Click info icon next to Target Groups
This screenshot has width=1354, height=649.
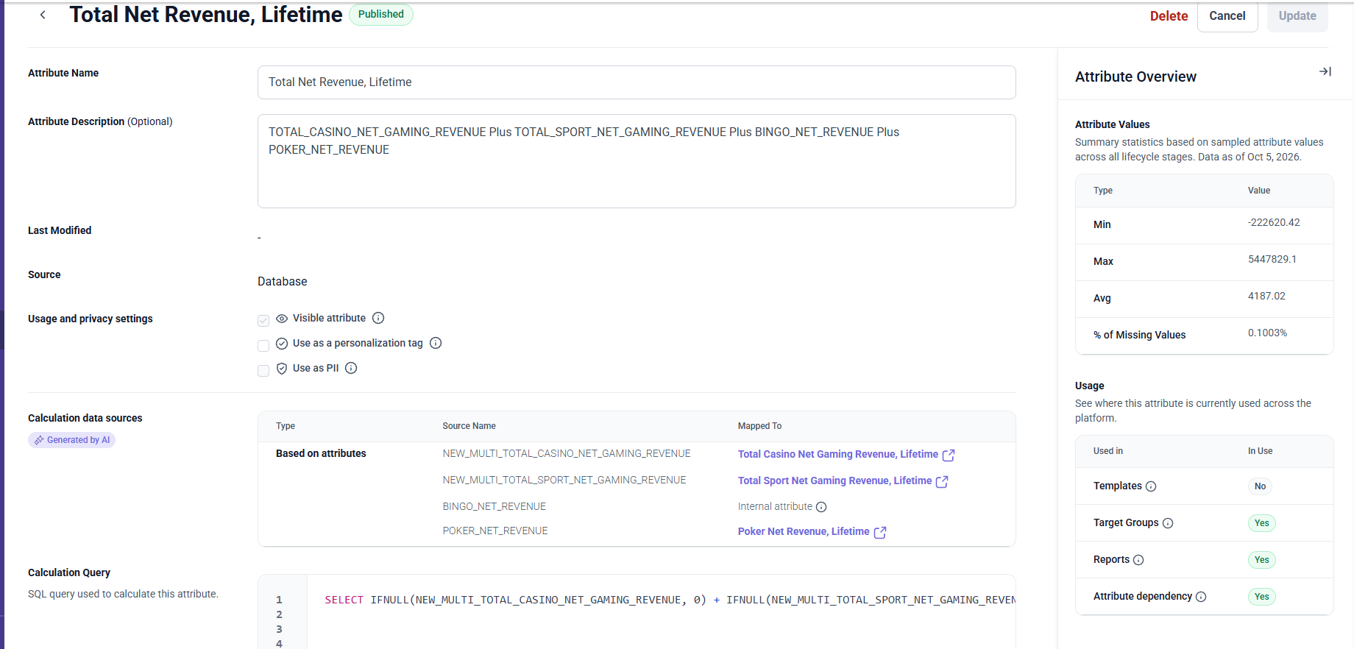1168,523
